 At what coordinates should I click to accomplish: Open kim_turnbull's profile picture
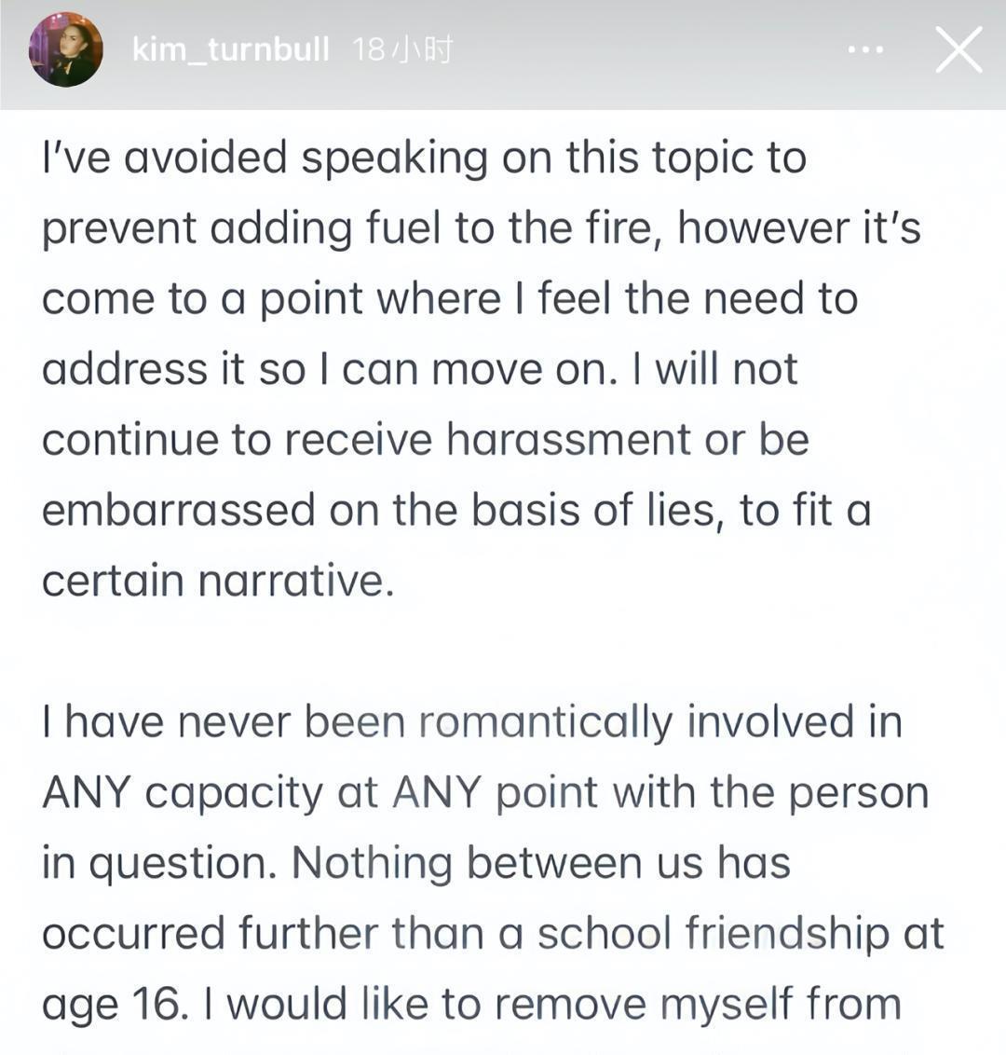(x=66, y=50)
